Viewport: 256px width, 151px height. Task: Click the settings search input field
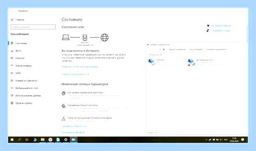pos(33,27)
